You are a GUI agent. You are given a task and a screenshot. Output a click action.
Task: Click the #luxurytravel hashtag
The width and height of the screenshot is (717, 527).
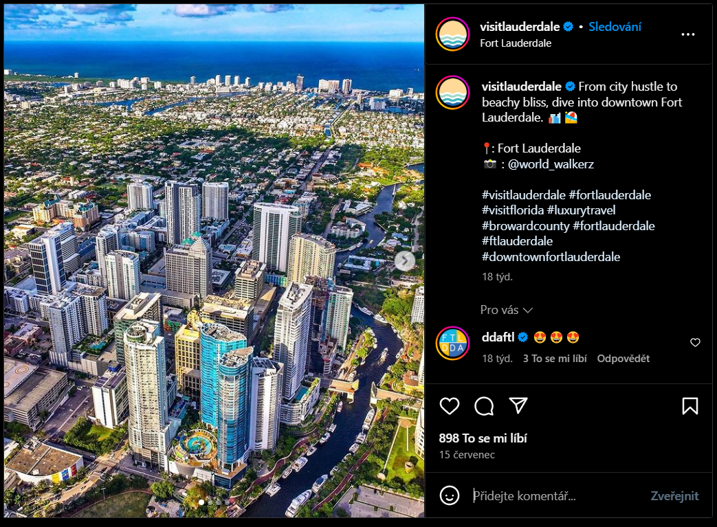(x=581, y=210)
